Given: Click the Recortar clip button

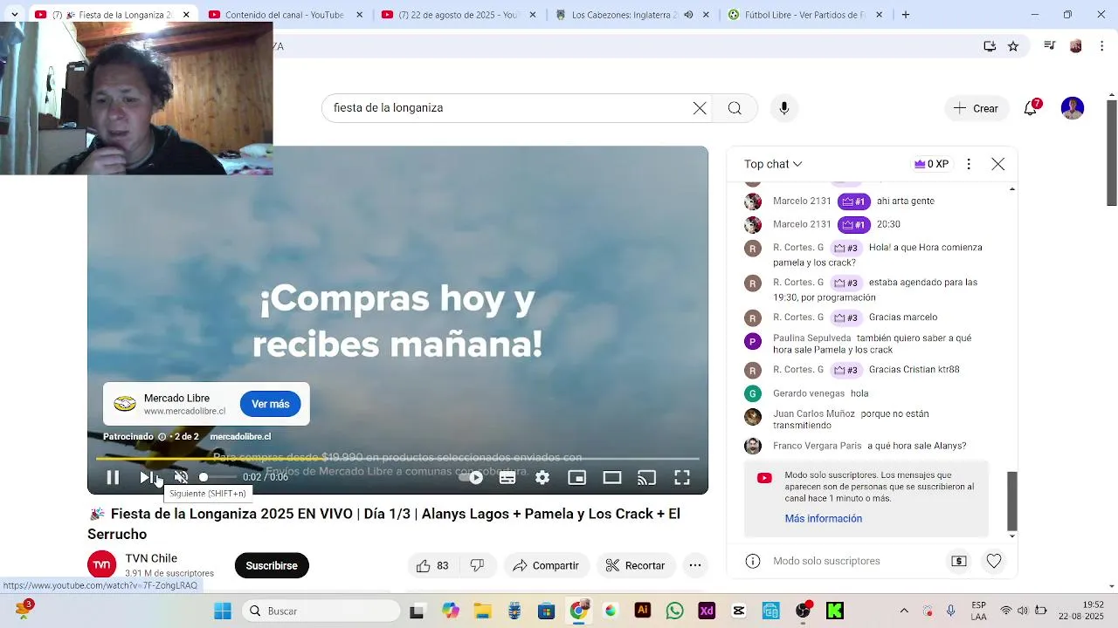Looking at the screenshot, I should pyautogui.click(x=635, y=565).
